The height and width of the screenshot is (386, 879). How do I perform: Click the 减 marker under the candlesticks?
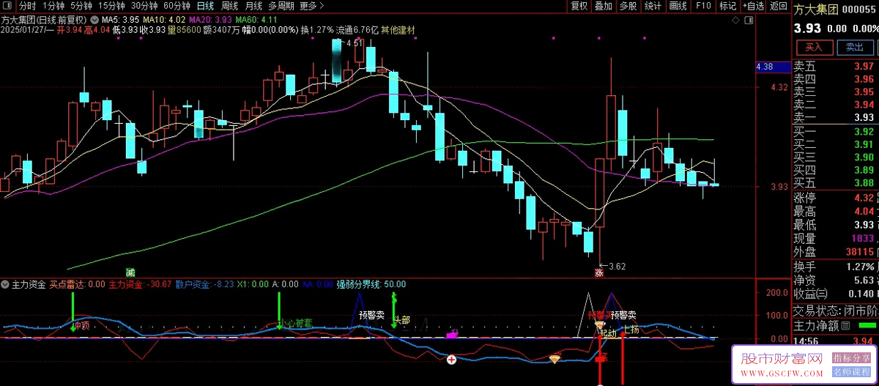coord(130,272)
